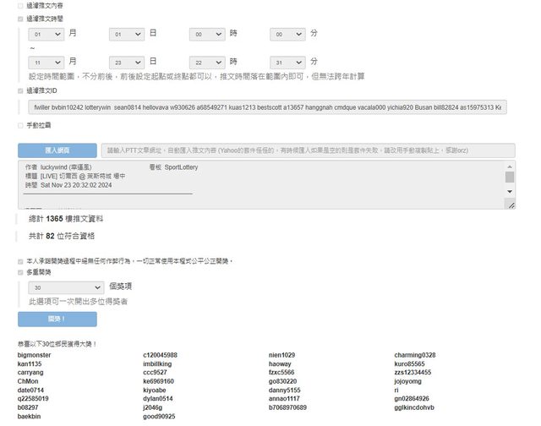Focus the PTT article URL input field
The width and height of the screenshot is (541, 426).
coord(307,150)
